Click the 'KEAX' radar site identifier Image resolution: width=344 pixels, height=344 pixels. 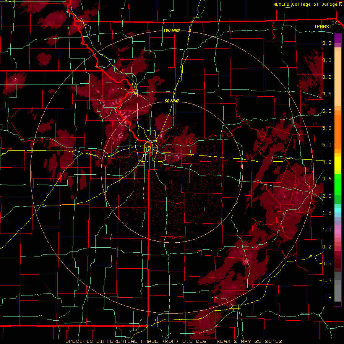click(224, 341)
